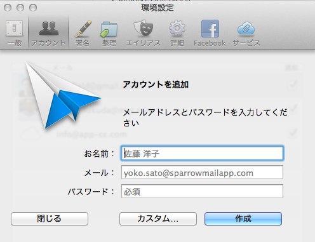Toggle the first account's blurred checkmark
Viewport: 315px width, 242px height.
293,84
